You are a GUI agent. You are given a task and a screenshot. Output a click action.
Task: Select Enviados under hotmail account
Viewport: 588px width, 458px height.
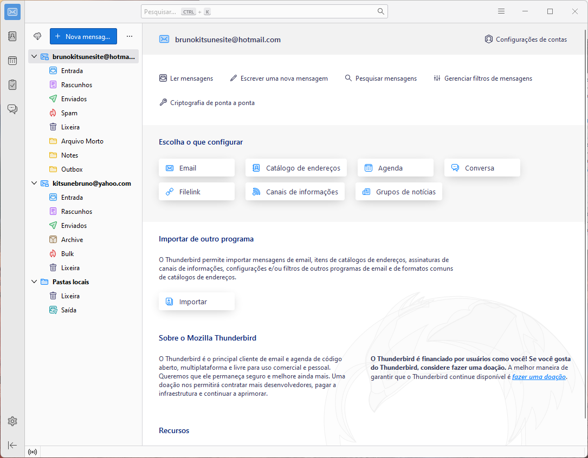pos(83,99)
